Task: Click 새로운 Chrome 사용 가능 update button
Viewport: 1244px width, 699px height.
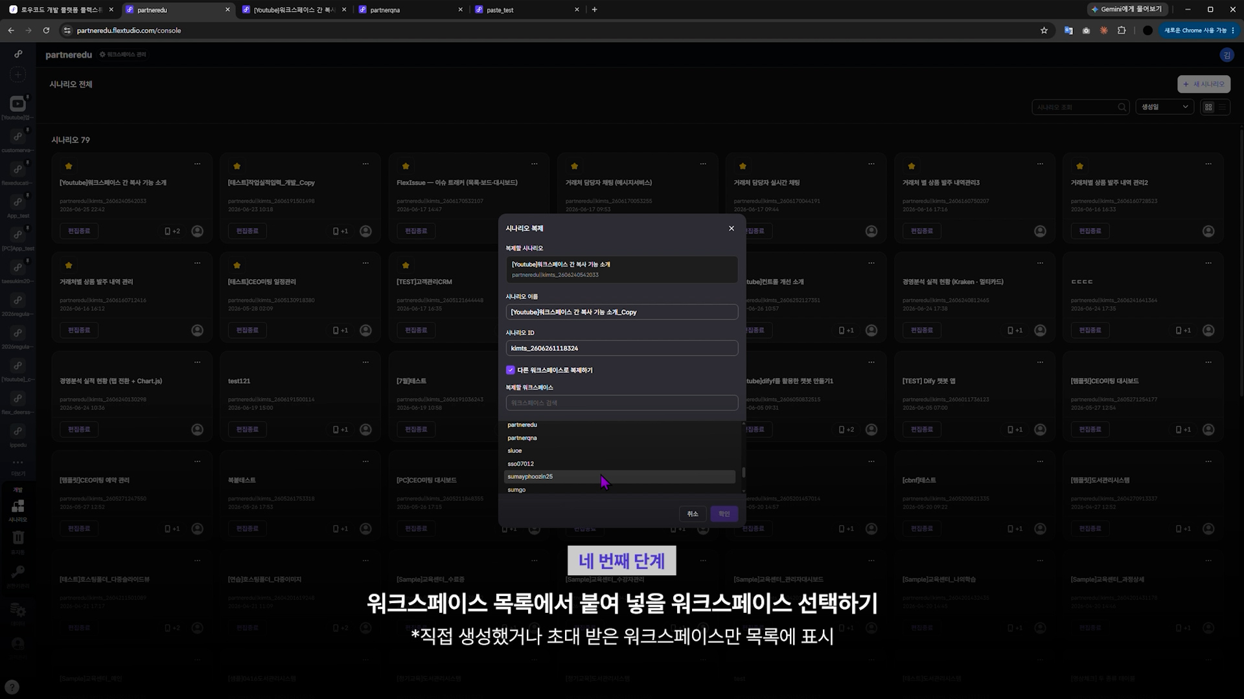Action: (1199, 30)
